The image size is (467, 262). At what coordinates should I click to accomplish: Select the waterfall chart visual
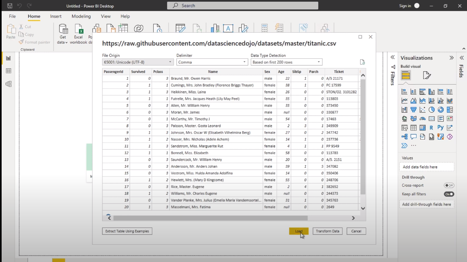404,110
